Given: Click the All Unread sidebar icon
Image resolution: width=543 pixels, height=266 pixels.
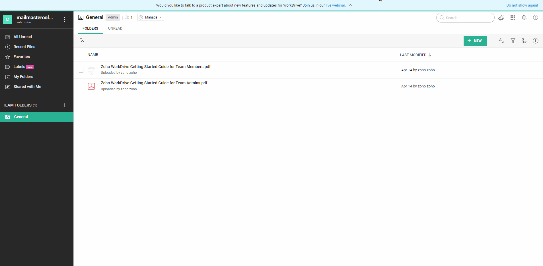Looking at the screenshot, I should [8, 37].
